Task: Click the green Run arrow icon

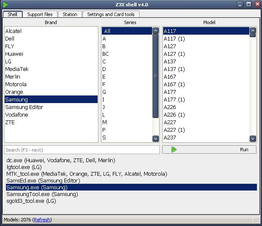Action: coord(174,150)
